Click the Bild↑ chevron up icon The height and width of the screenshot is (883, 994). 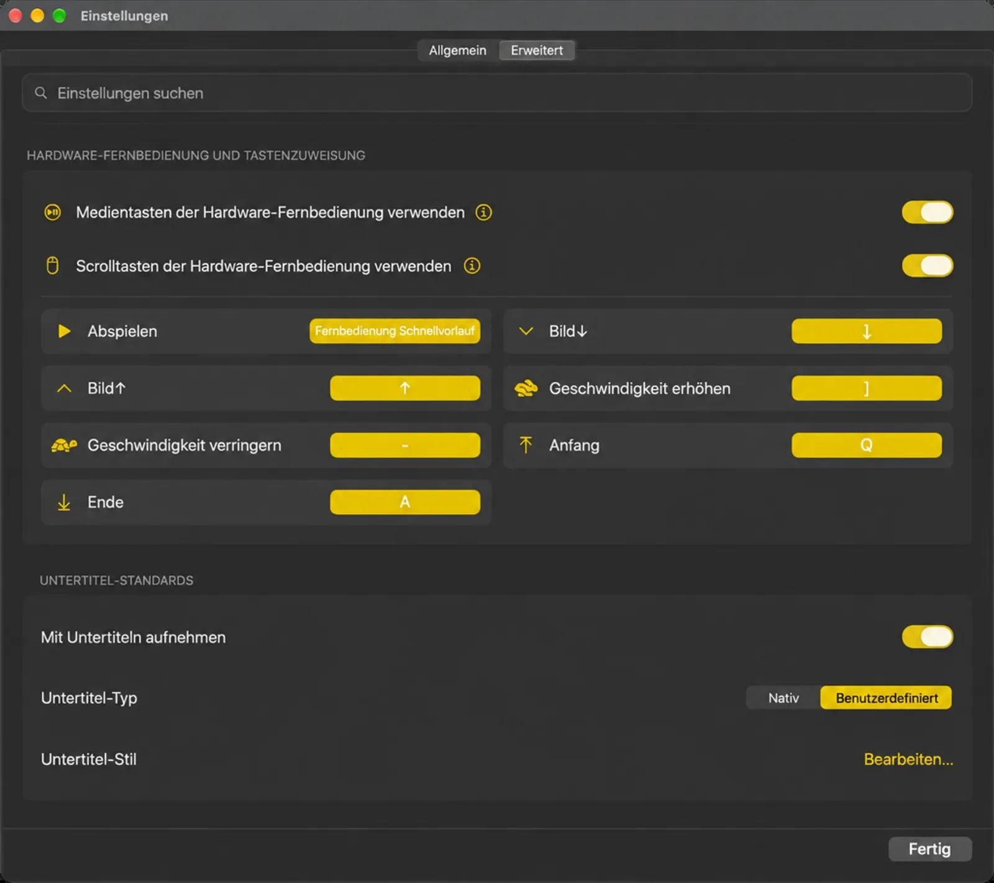(x=64, y=388)
